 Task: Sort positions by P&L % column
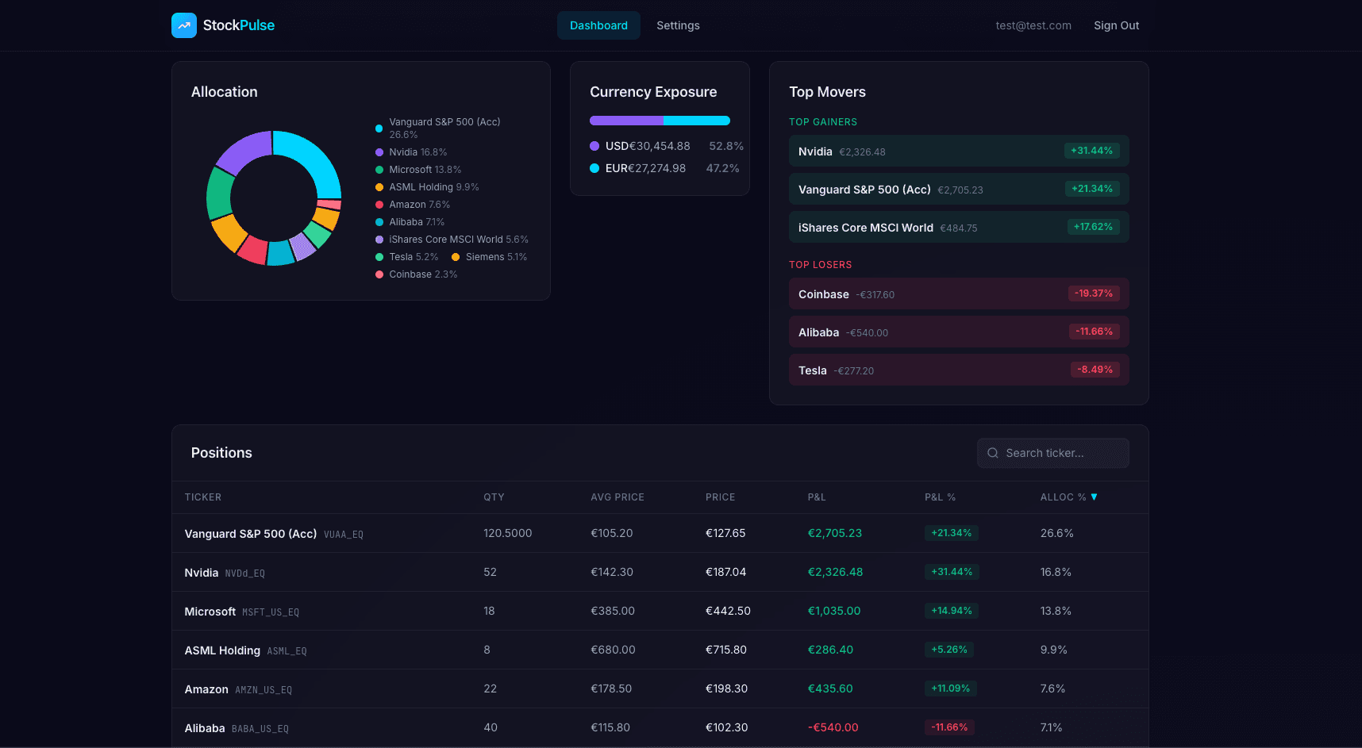click(x=941, y=497)
